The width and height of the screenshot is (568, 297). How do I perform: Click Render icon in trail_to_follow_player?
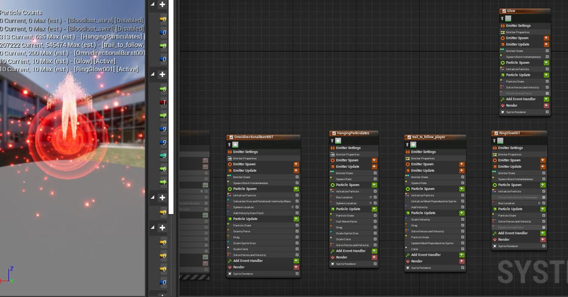click(x=408, y=261)
